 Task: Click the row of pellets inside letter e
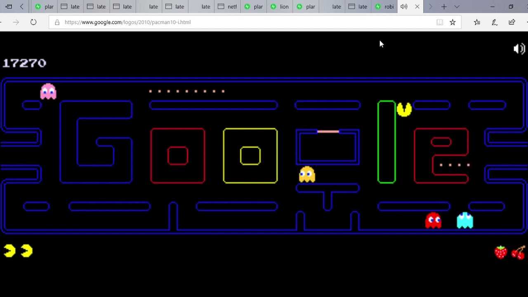pyautogui.click(x=455, y=165)
